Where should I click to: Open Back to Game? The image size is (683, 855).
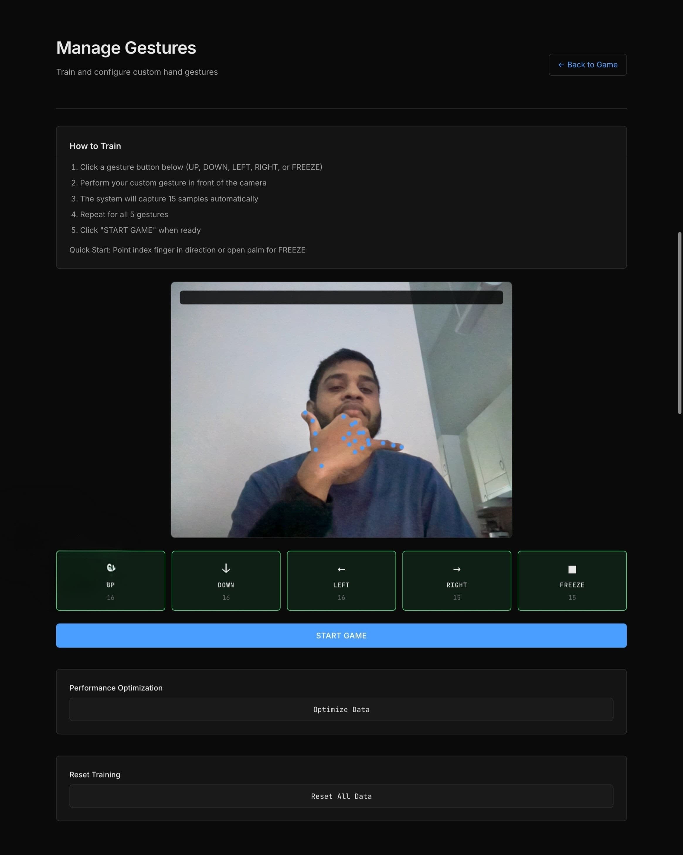tap(587, 65)
